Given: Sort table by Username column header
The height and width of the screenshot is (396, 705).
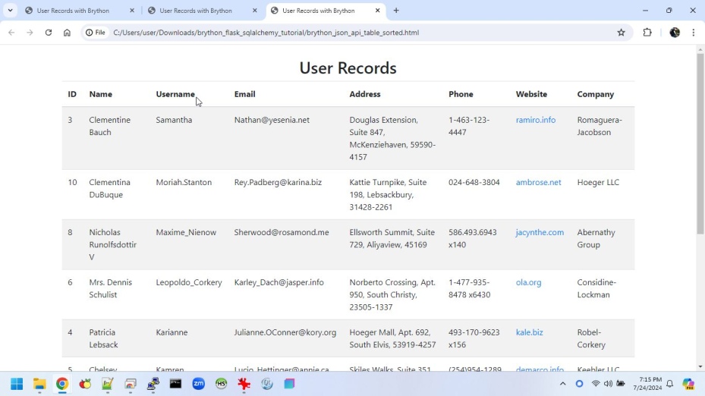Looking at the screenshot, I should 175,94.
